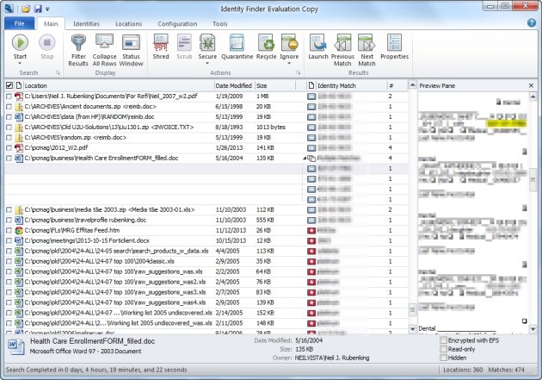Switch to the Identities tab
Screen dimensions: 542x380
click(86, 24)
